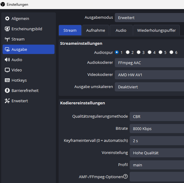Click the Ausgabe output icon
This screenshot has width=184, height=183.
[7, 49]
